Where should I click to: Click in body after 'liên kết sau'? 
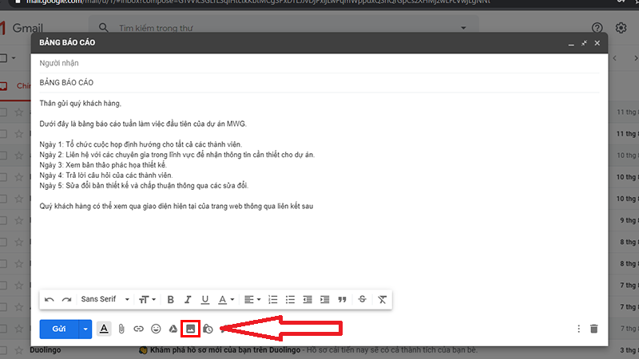click(x=315, y=207)
